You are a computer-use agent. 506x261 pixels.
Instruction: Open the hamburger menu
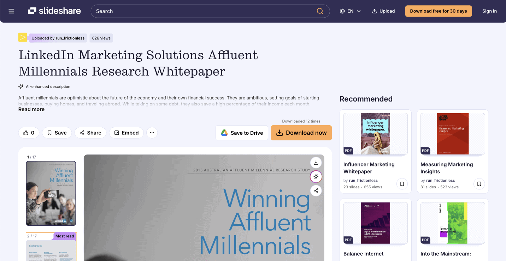click(x=11, y=11)
